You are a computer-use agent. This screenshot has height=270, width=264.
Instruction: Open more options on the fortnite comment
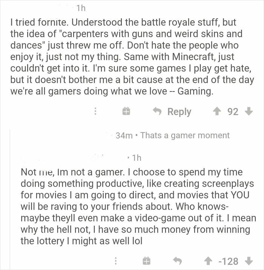tap(95, 111)
